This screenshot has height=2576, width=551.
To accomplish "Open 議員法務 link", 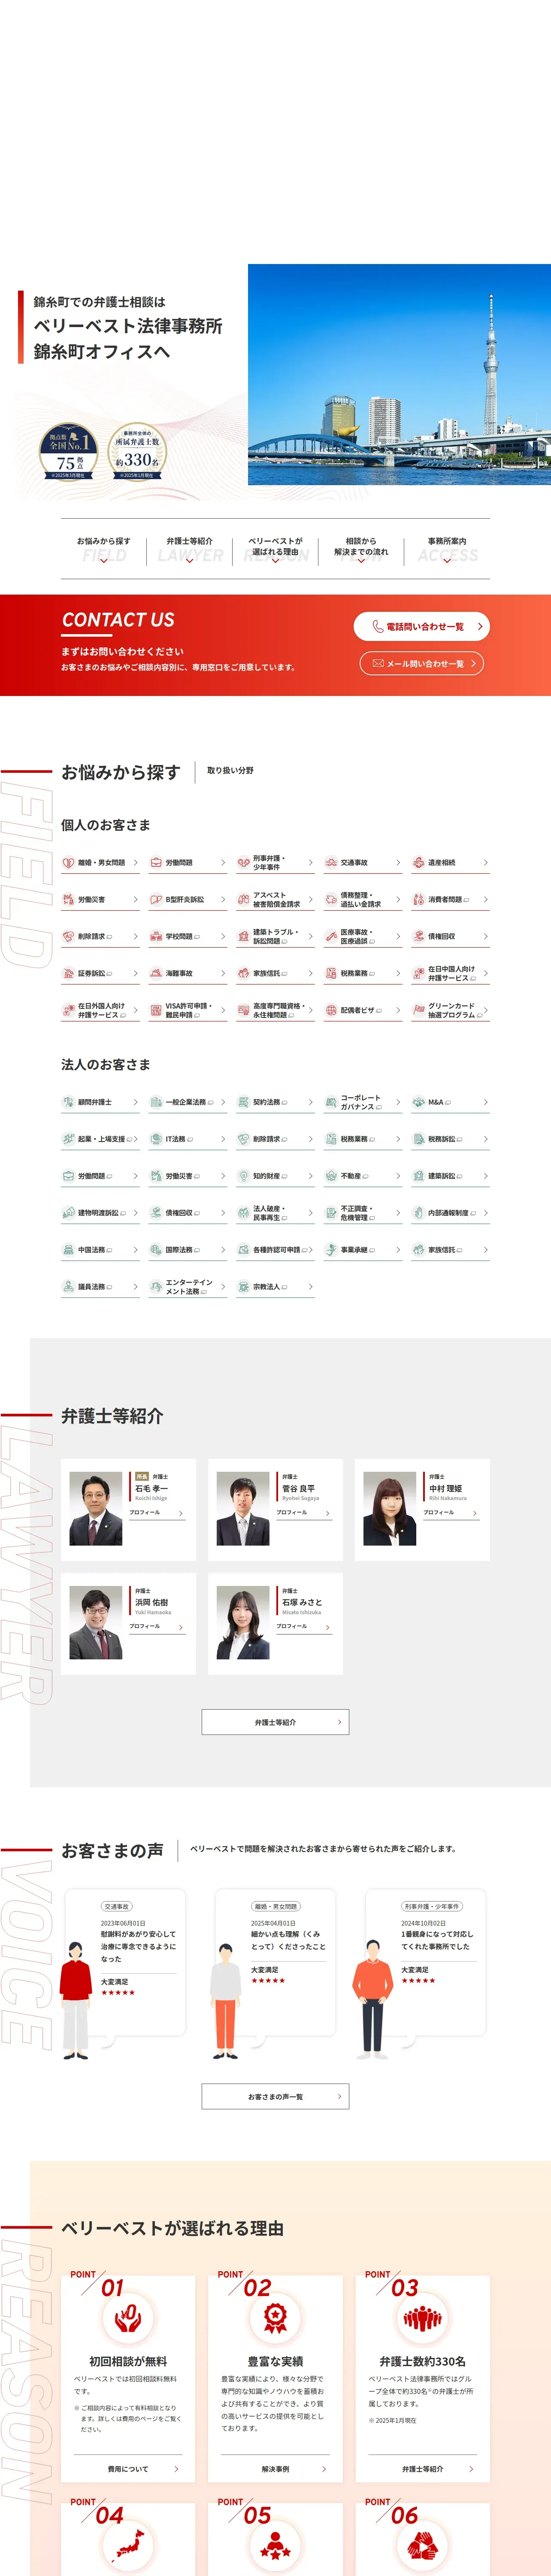I will pyautogui.click(x=100, y=1287).
